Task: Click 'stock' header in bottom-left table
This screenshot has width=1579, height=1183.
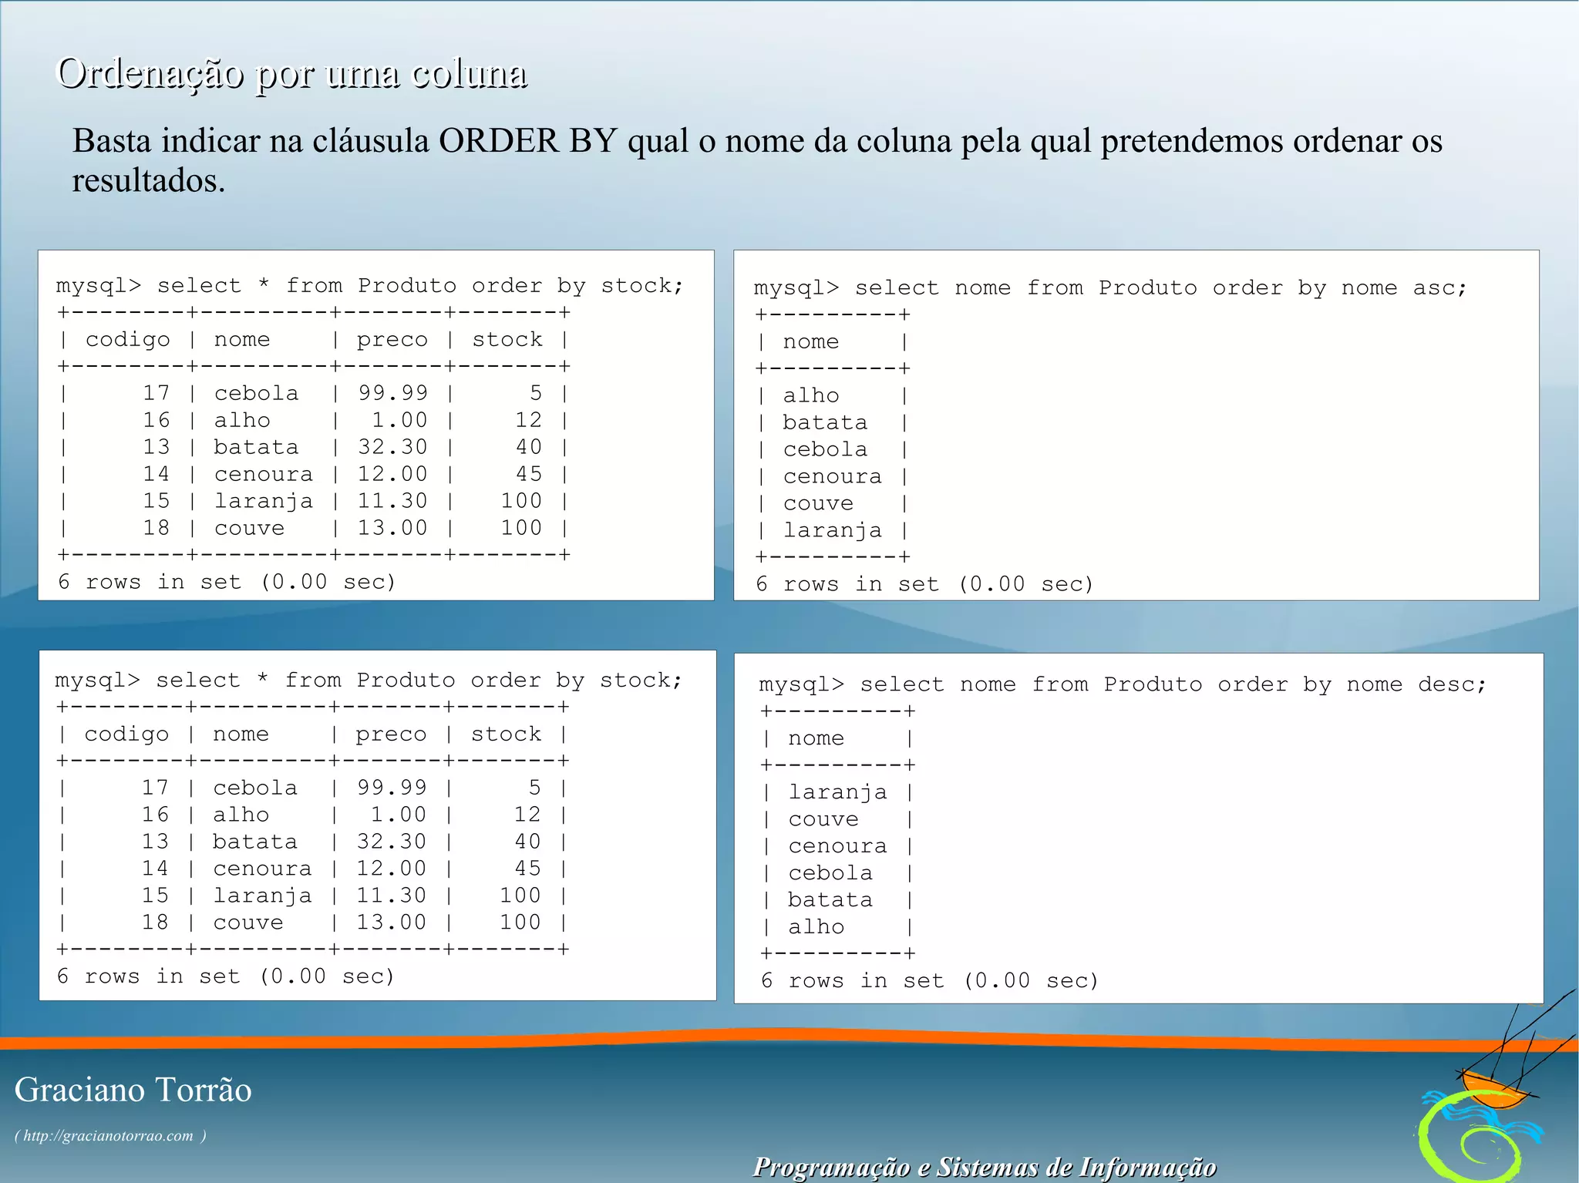Action: [506, 734]
